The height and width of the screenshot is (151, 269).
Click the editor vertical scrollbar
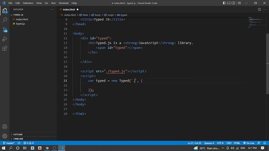point(268,64)
